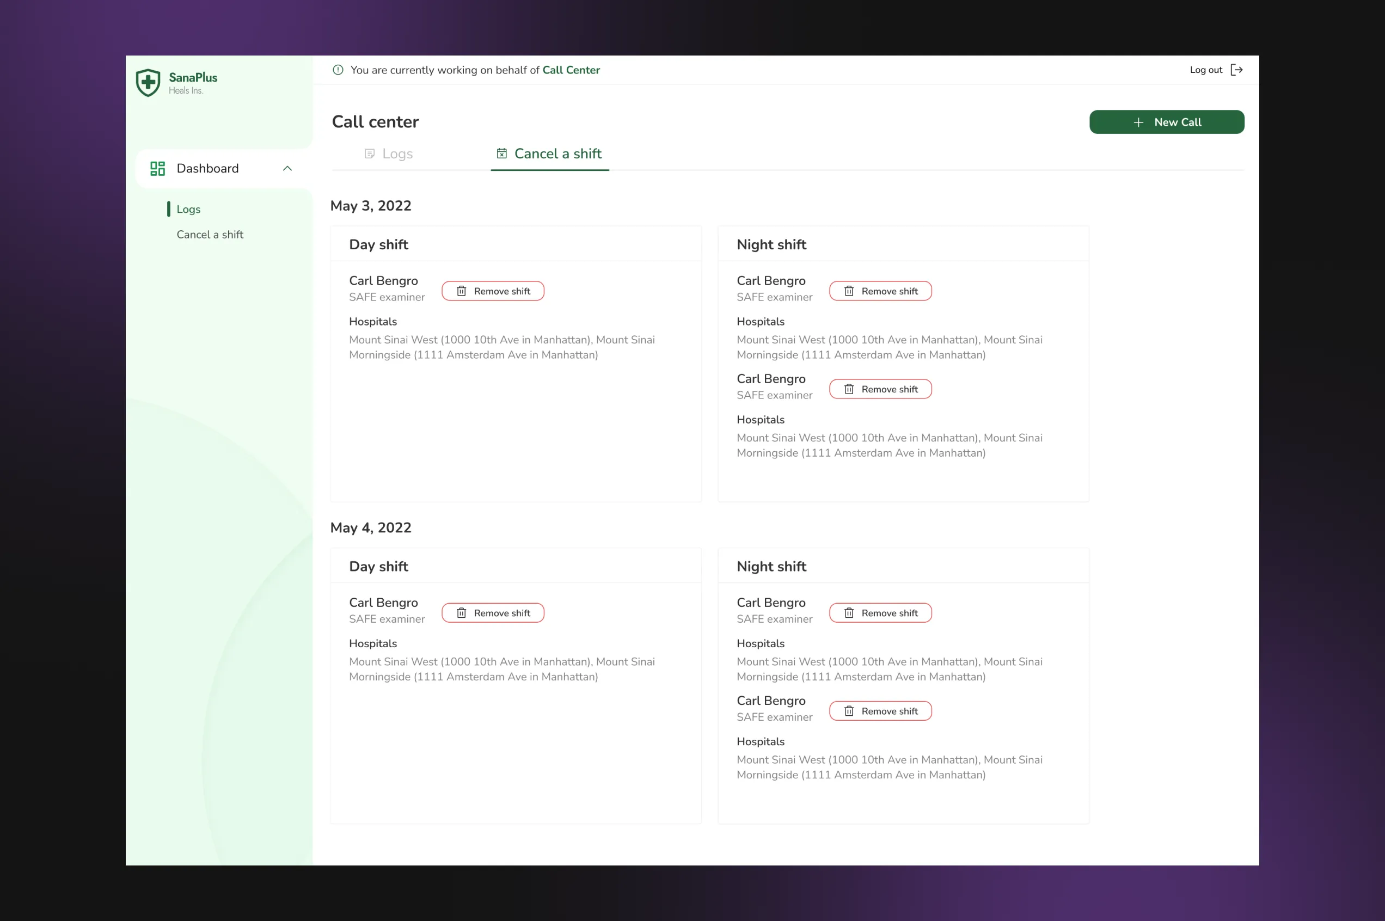Click the calendar icon on Cancel a shift tab
The height and width of the screenshot is (921, 1385).
pos(501,154)
